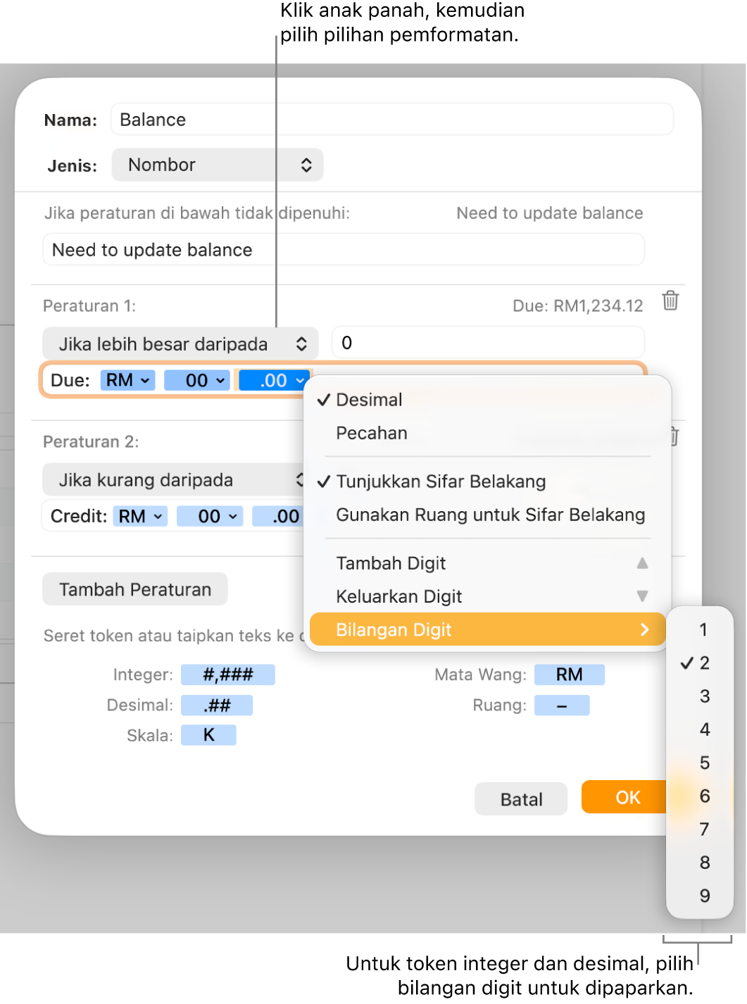
Task: Click the Ruang dash token
Action: pyautogui.click(x=562, y=705)
